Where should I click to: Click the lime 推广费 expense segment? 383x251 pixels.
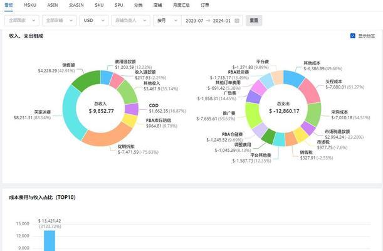pos(253,115)
